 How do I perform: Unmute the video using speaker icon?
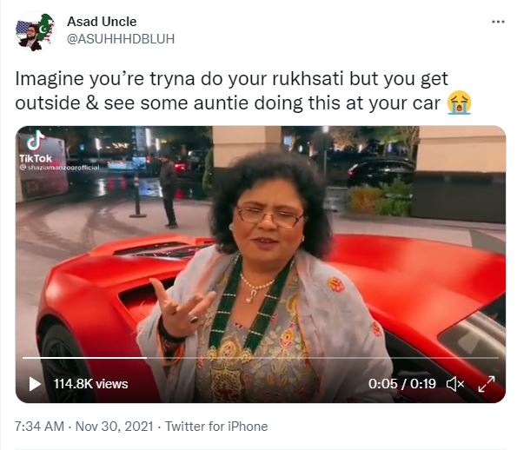click(455, 384)
